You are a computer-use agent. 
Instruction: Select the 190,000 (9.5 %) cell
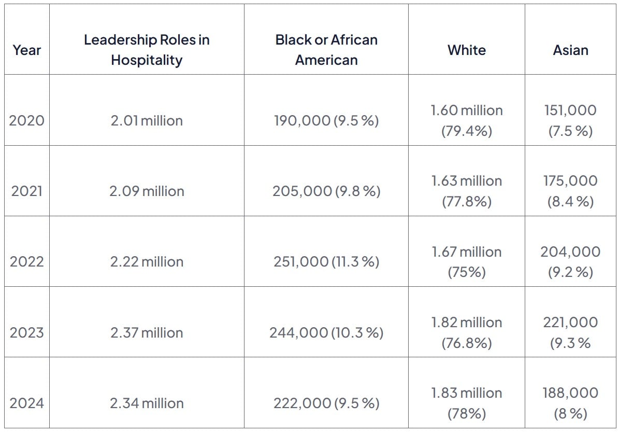click(x=326, y=120)
